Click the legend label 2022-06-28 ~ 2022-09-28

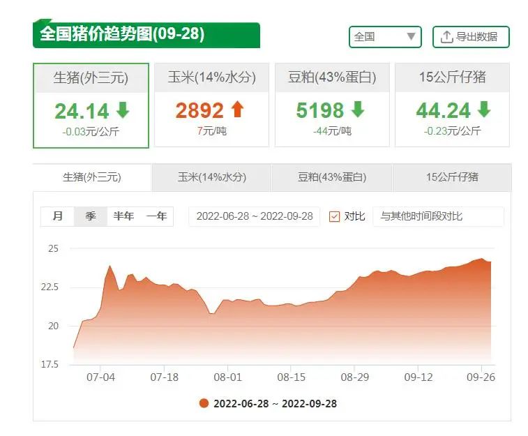click(x=275, y=403)
